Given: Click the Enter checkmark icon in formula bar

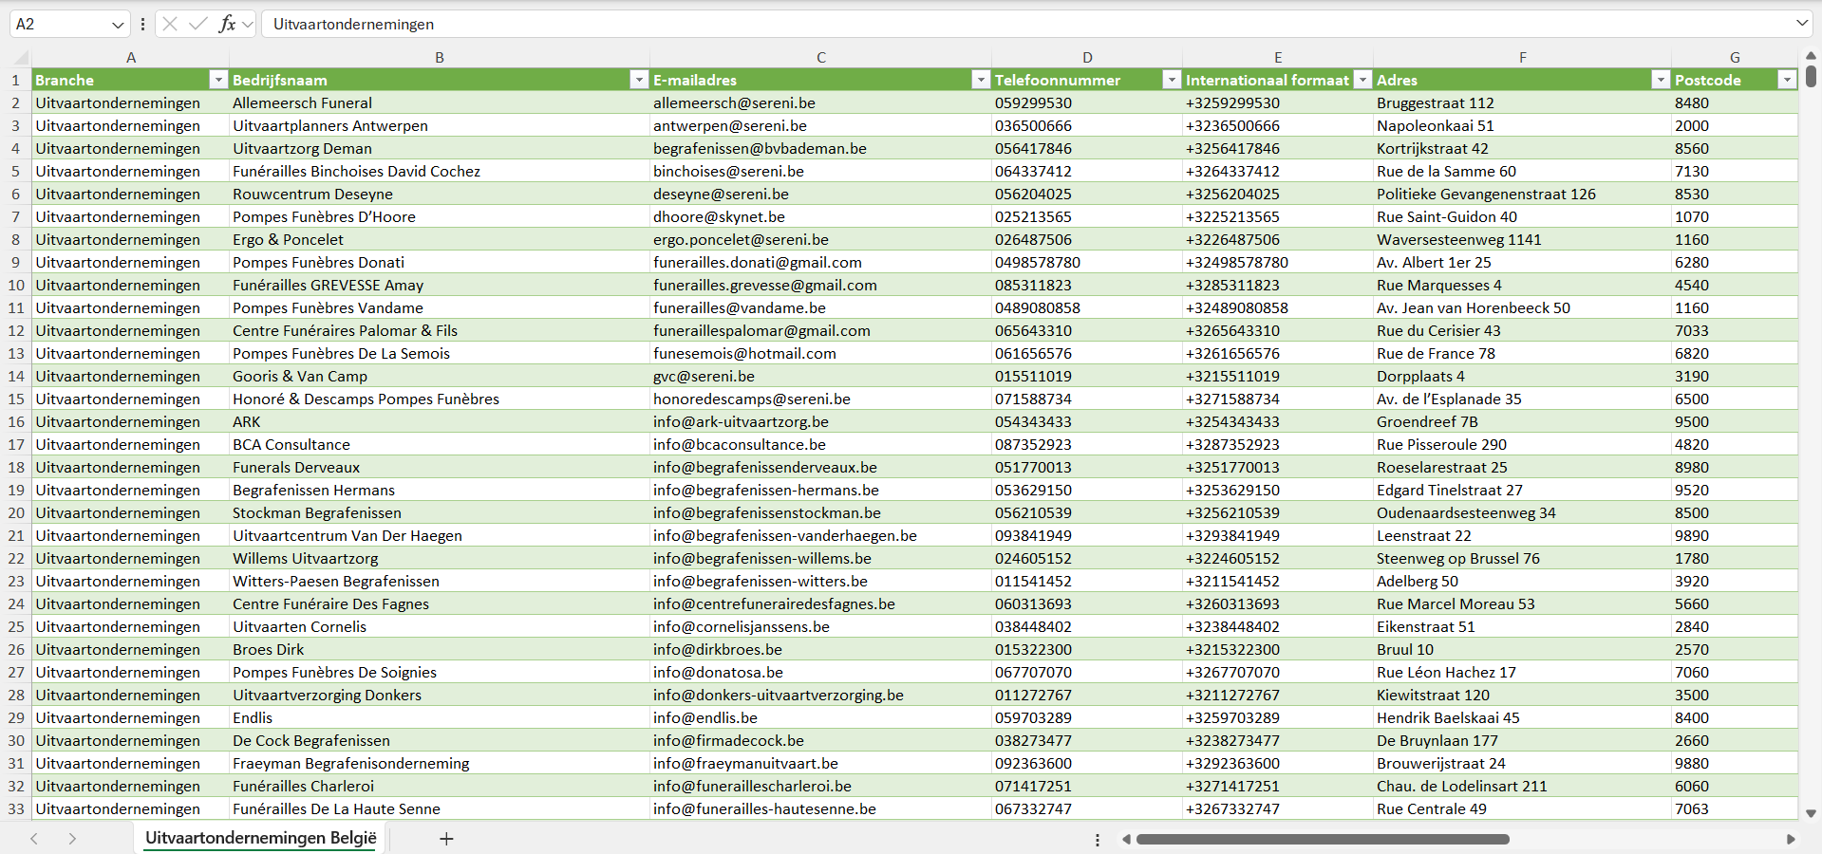Looking at the screenshot, I should coord(198,24).
